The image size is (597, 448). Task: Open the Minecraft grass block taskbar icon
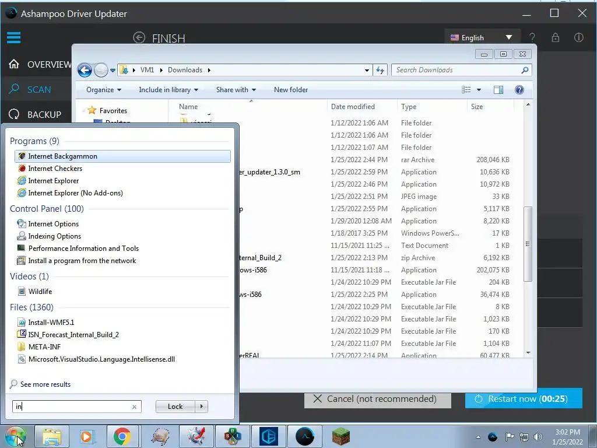pos(340,436)
